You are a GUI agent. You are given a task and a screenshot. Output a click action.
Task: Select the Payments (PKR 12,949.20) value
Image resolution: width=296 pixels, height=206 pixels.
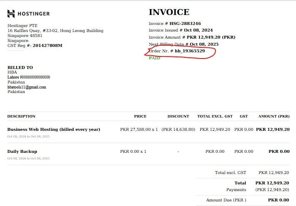point(272,190)
